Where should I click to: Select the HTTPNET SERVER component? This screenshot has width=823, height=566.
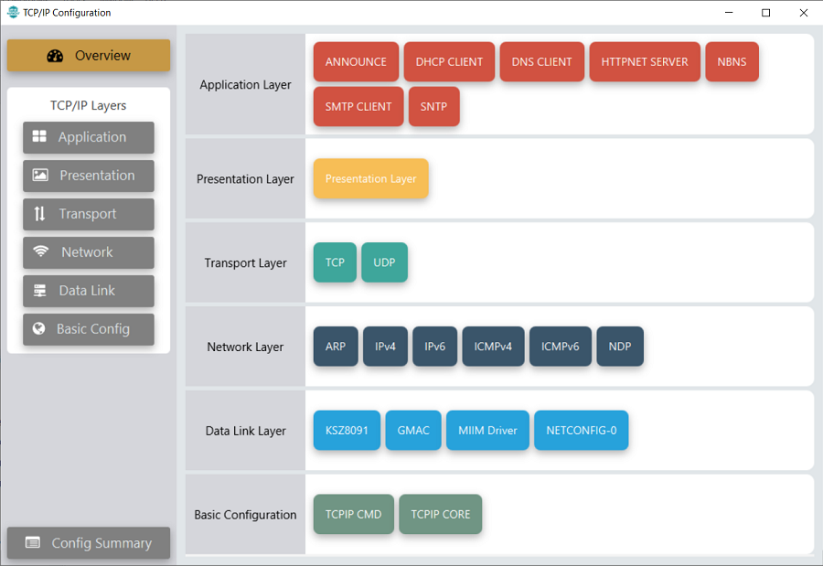645,62
